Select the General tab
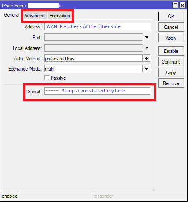188x203 pixels. pyautogui.click(x=12, y=15)
